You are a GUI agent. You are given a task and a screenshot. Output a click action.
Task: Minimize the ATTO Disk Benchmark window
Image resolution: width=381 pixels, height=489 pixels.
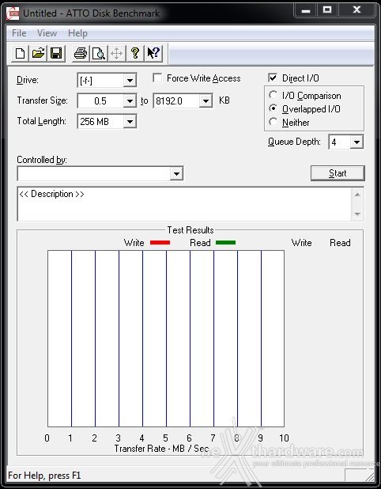(306, 10)
